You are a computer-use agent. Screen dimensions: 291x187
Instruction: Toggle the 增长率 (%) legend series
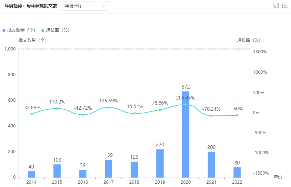55,30
